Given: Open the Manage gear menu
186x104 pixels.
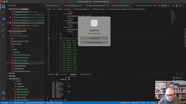Looking at the screenshot, I should pyautogui.click(x=3, y=98).
